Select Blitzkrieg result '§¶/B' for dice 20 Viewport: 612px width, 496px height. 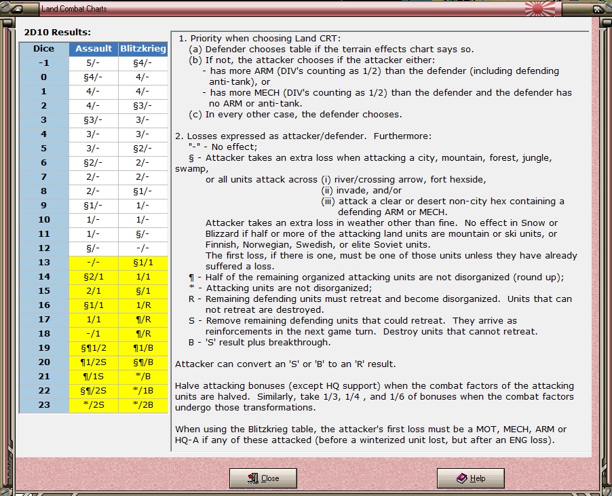[143, 362]
